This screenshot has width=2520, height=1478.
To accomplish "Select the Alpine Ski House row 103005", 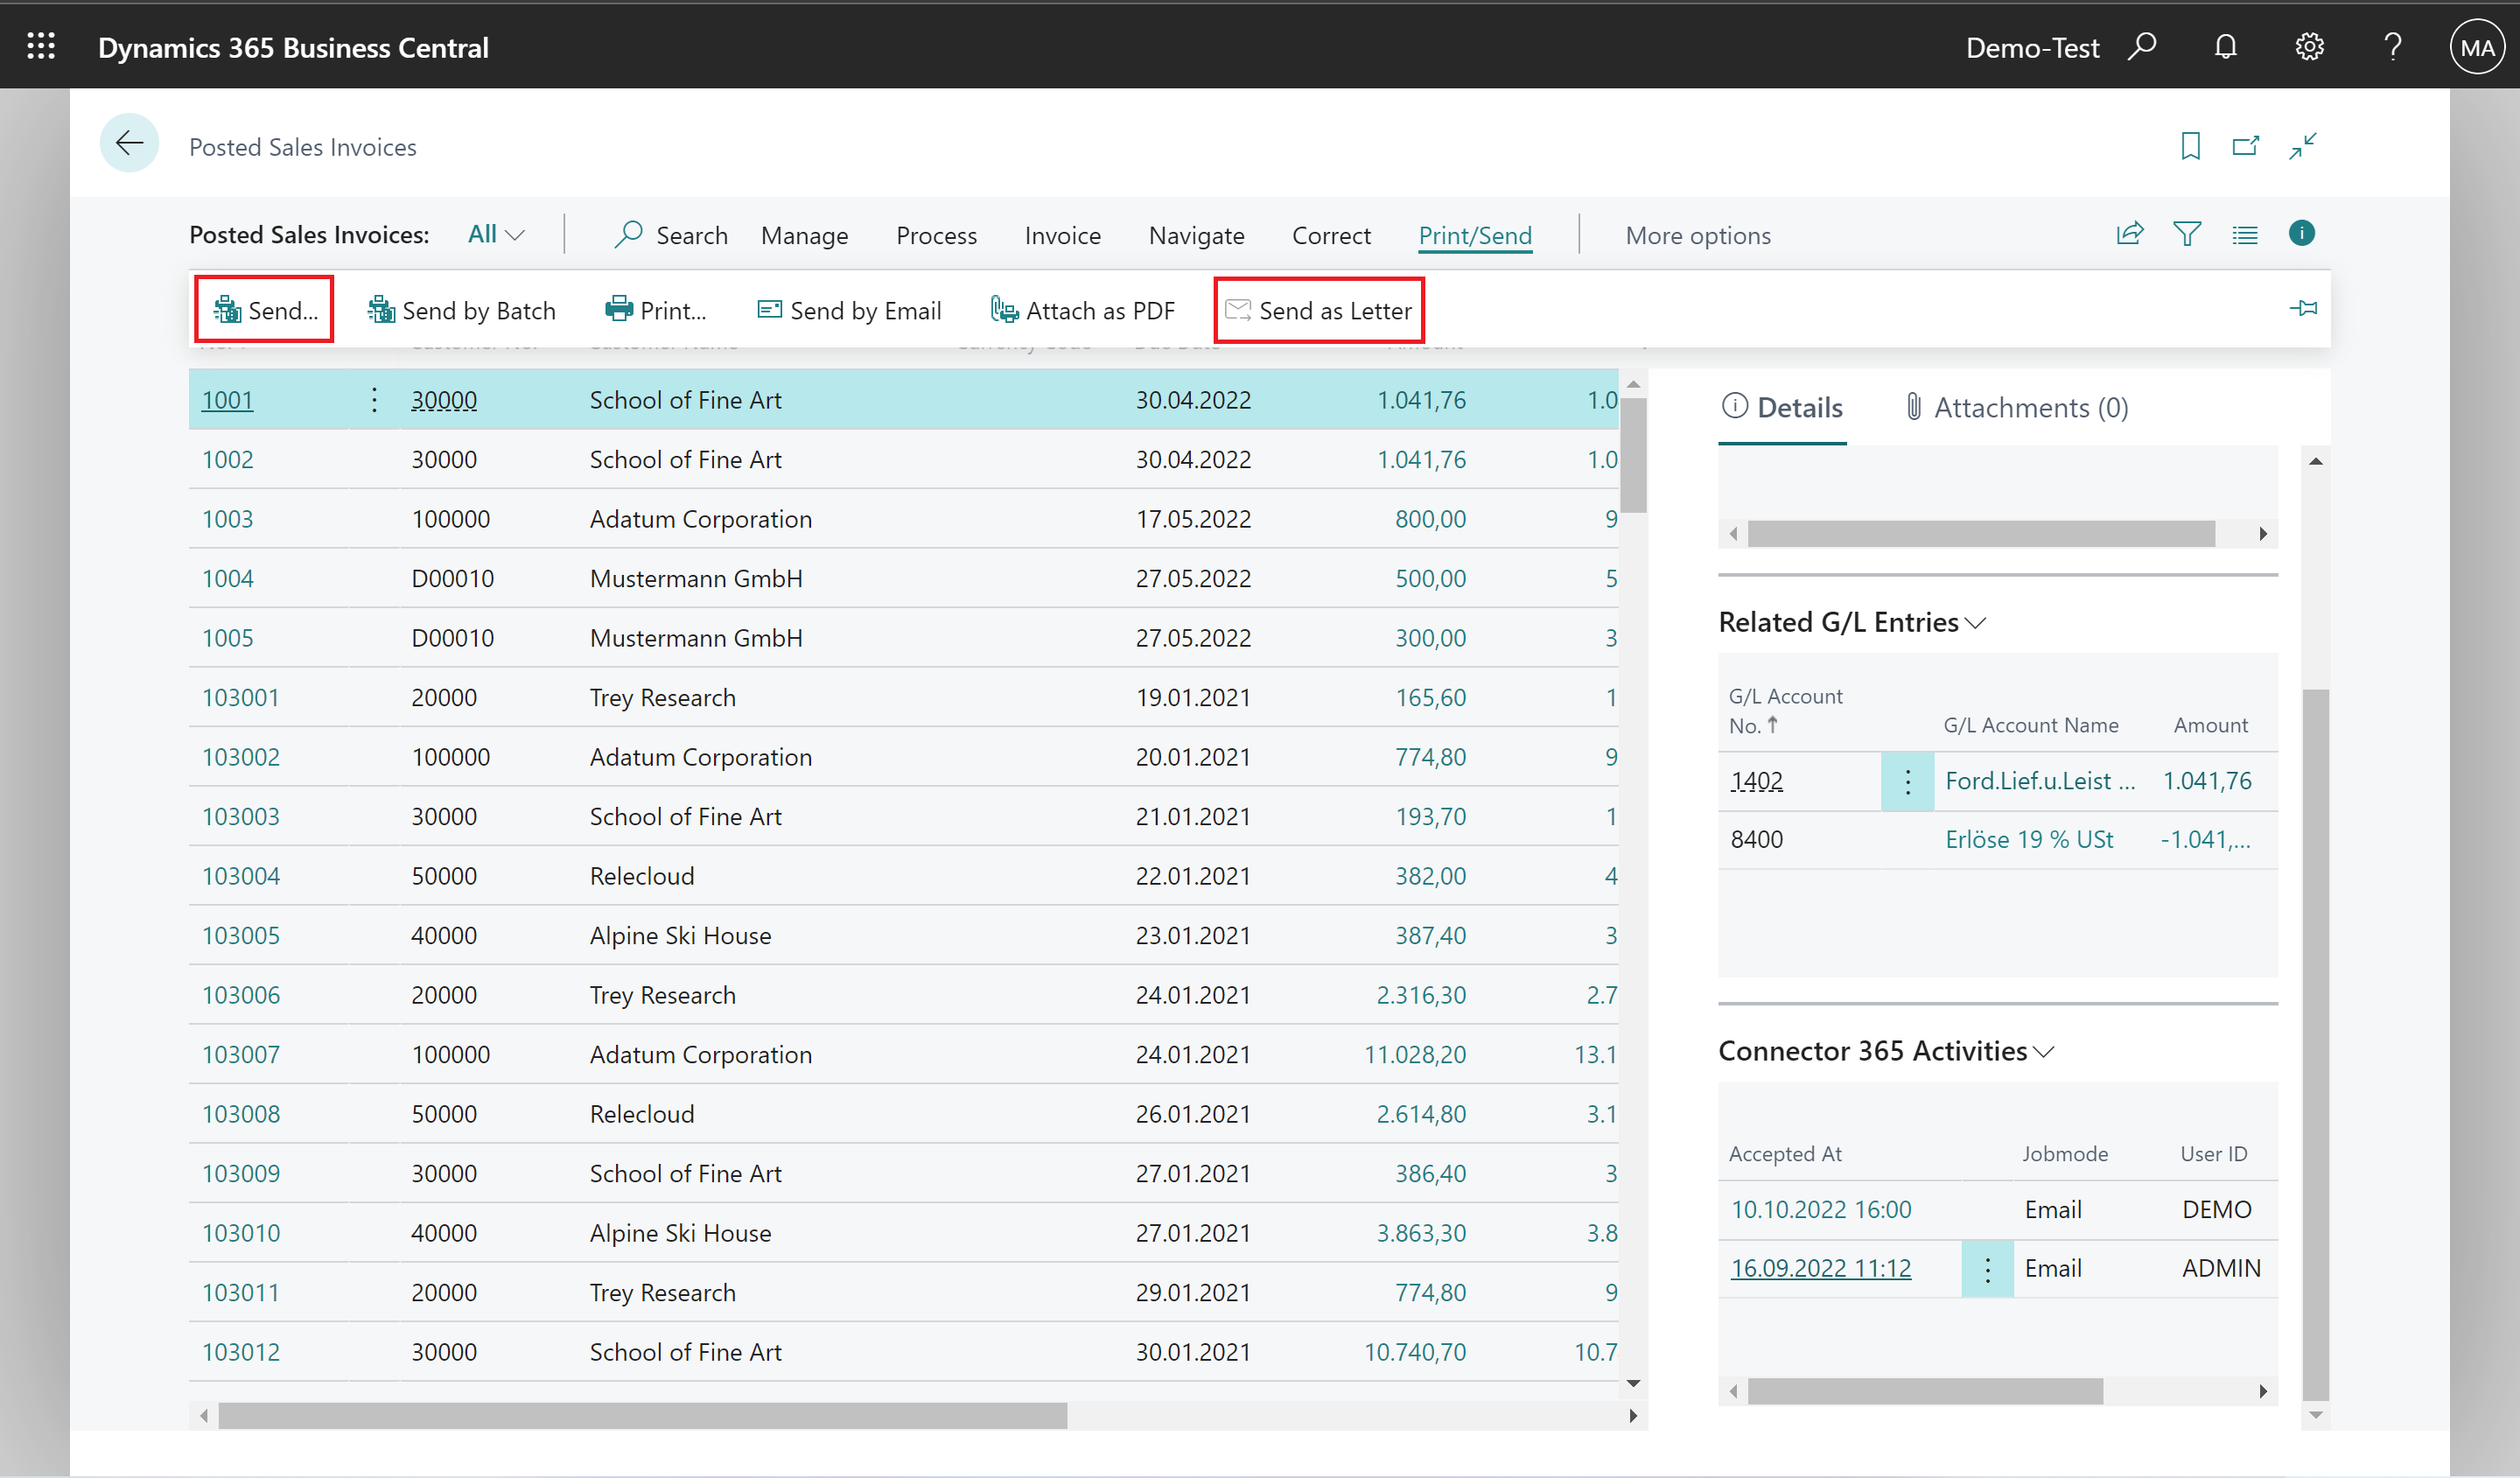I will (903, 935).
